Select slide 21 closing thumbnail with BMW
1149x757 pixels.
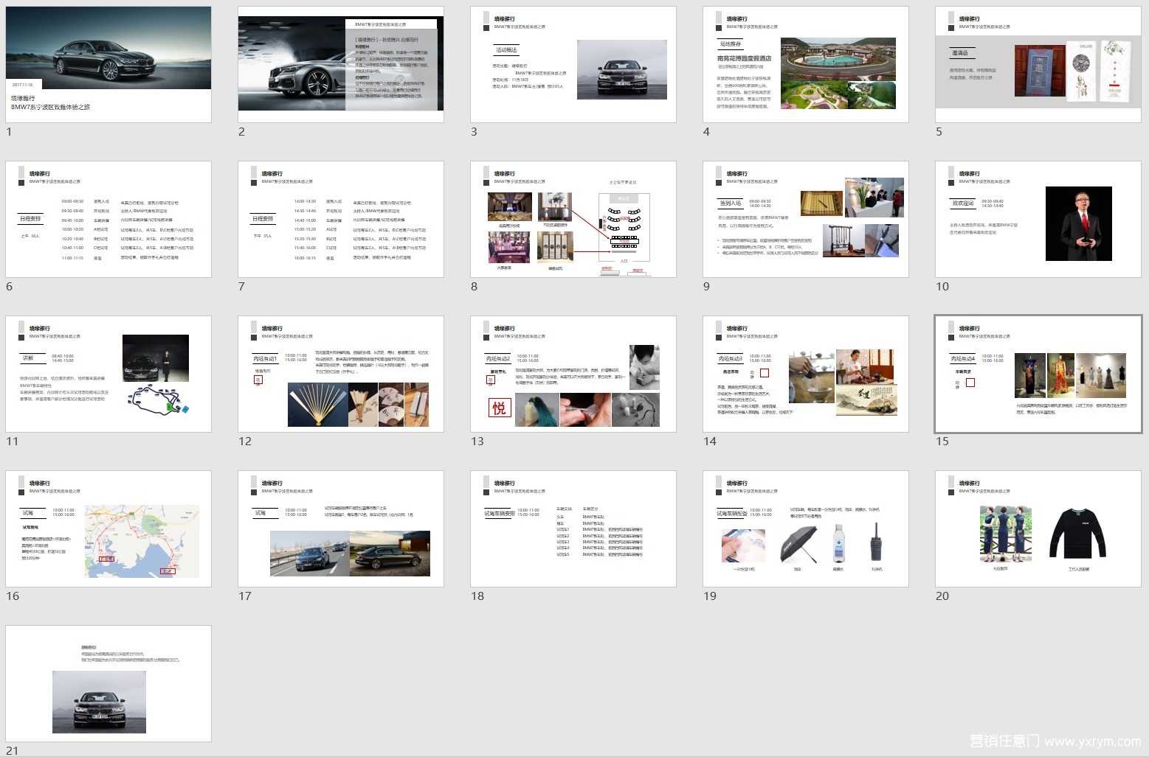108,684
